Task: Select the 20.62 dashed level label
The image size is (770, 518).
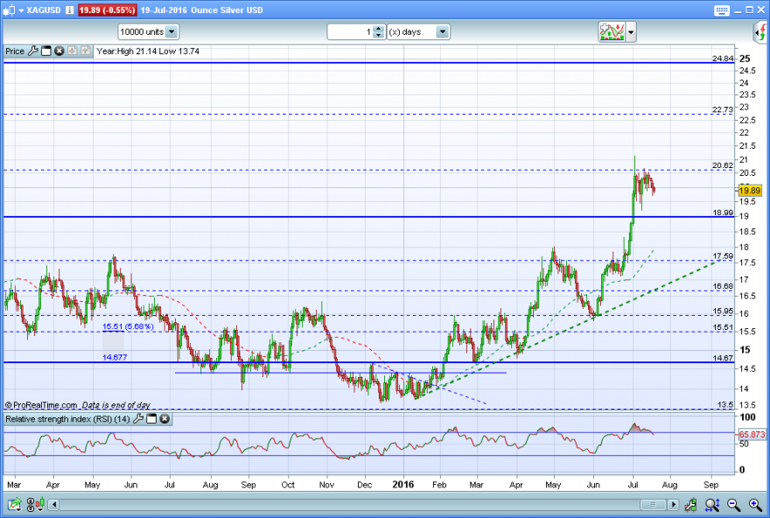Action: [x=723, y=165]
